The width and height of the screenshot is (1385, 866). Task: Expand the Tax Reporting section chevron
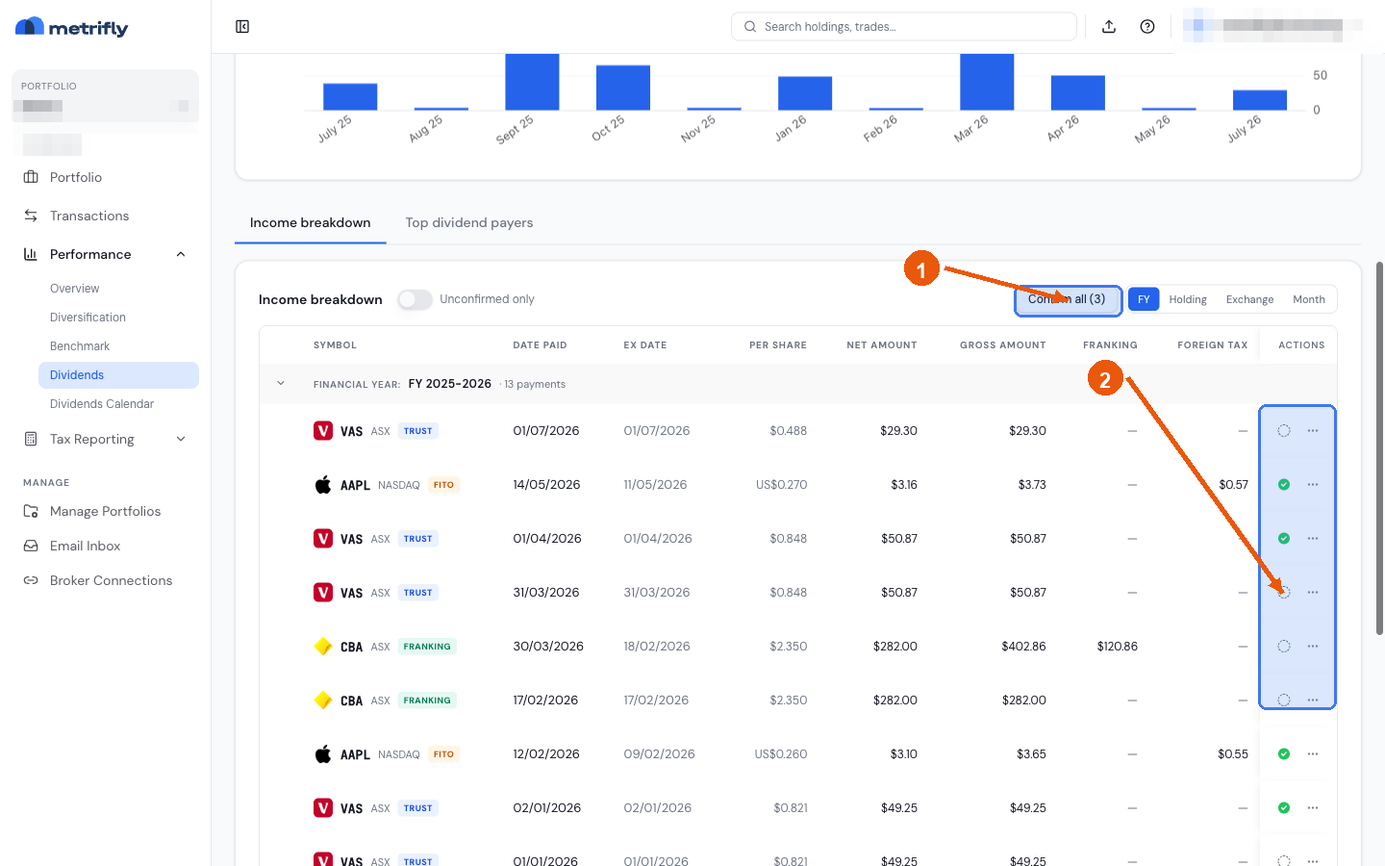click(181, 439)
